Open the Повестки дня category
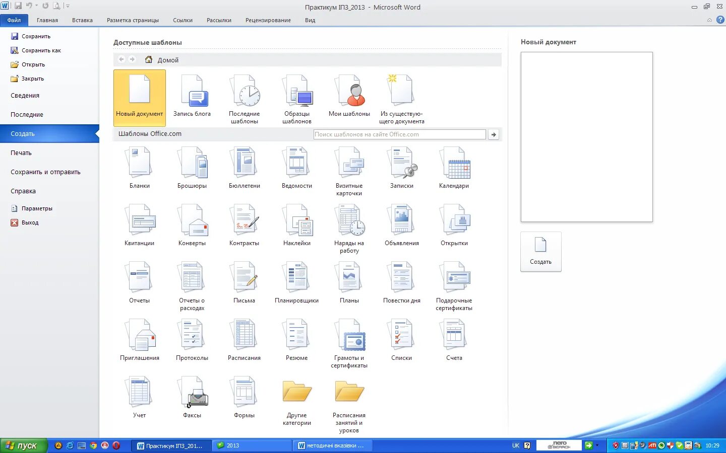 click(x=402, y=283)
